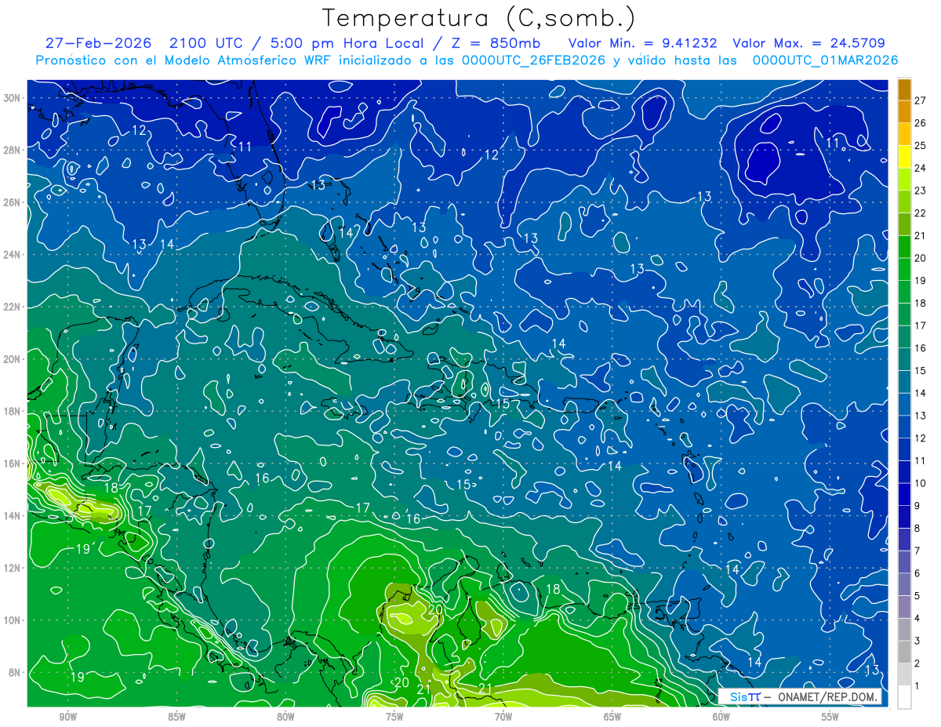Image resolution: width=941 pixels, height=727 pixels.
Task: Click the color scale label '24'
Action: point(921,168)
